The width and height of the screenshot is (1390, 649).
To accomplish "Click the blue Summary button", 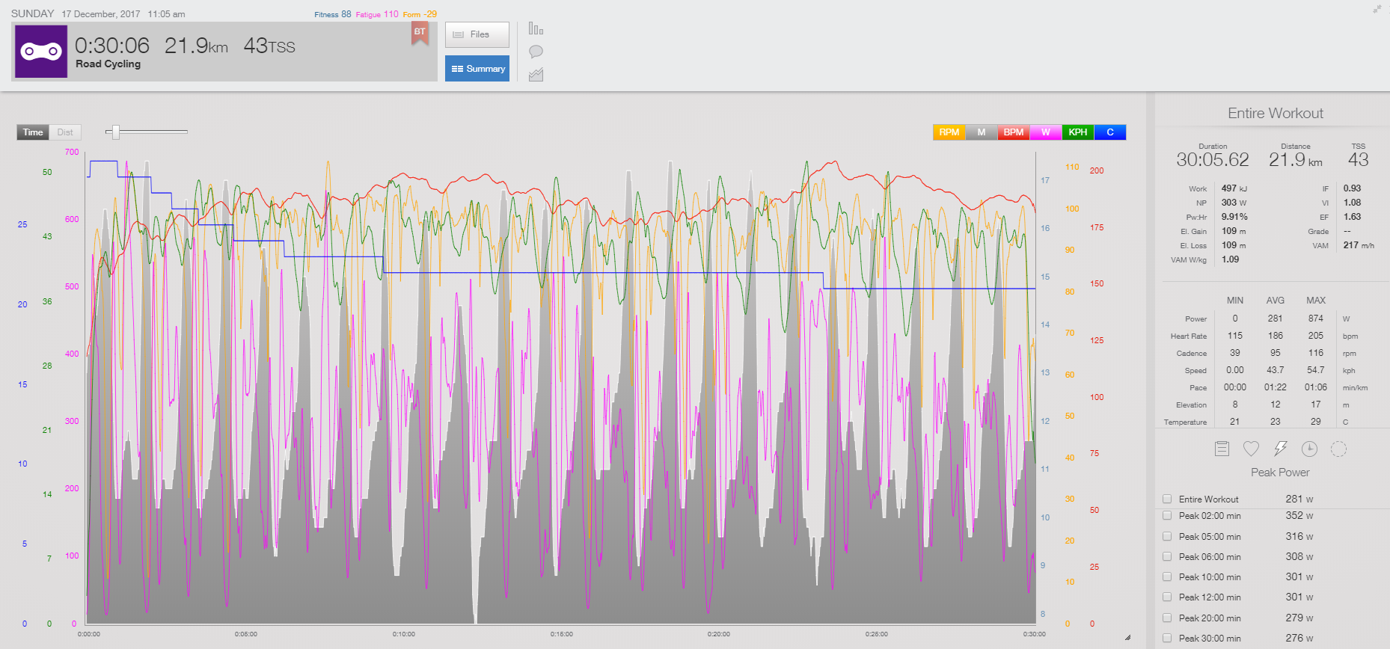I will coord(477,69).
